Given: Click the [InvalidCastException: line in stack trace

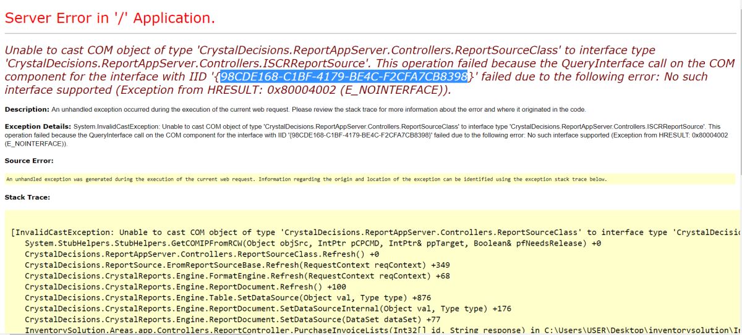Looking at the screenshot, I should tap(375, 233).
